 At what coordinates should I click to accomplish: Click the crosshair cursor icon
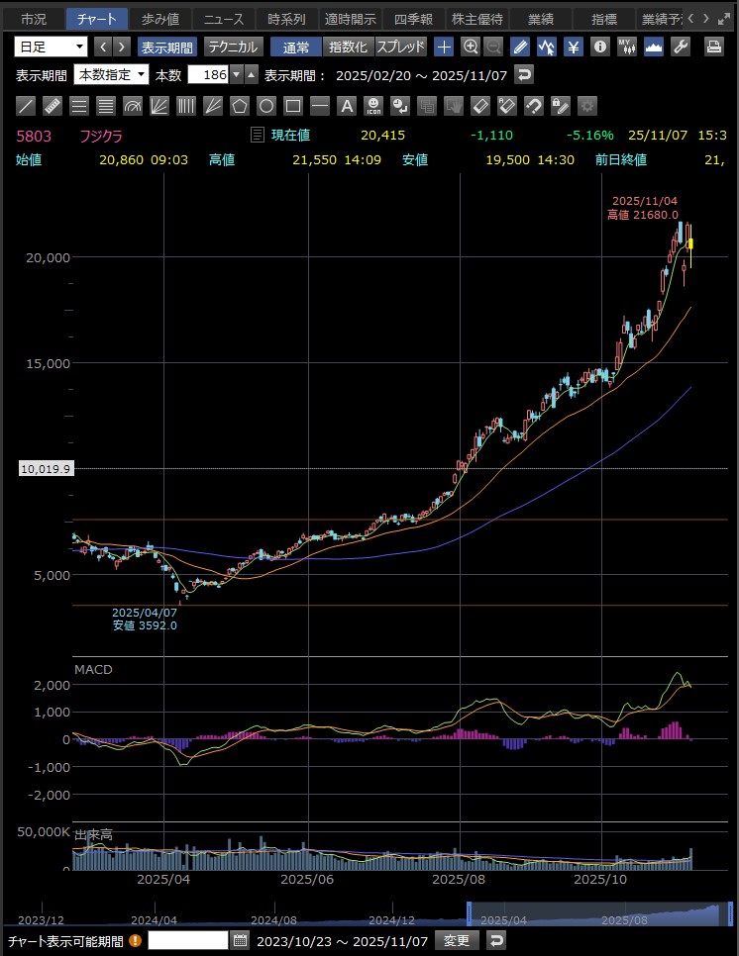point(444,47)
